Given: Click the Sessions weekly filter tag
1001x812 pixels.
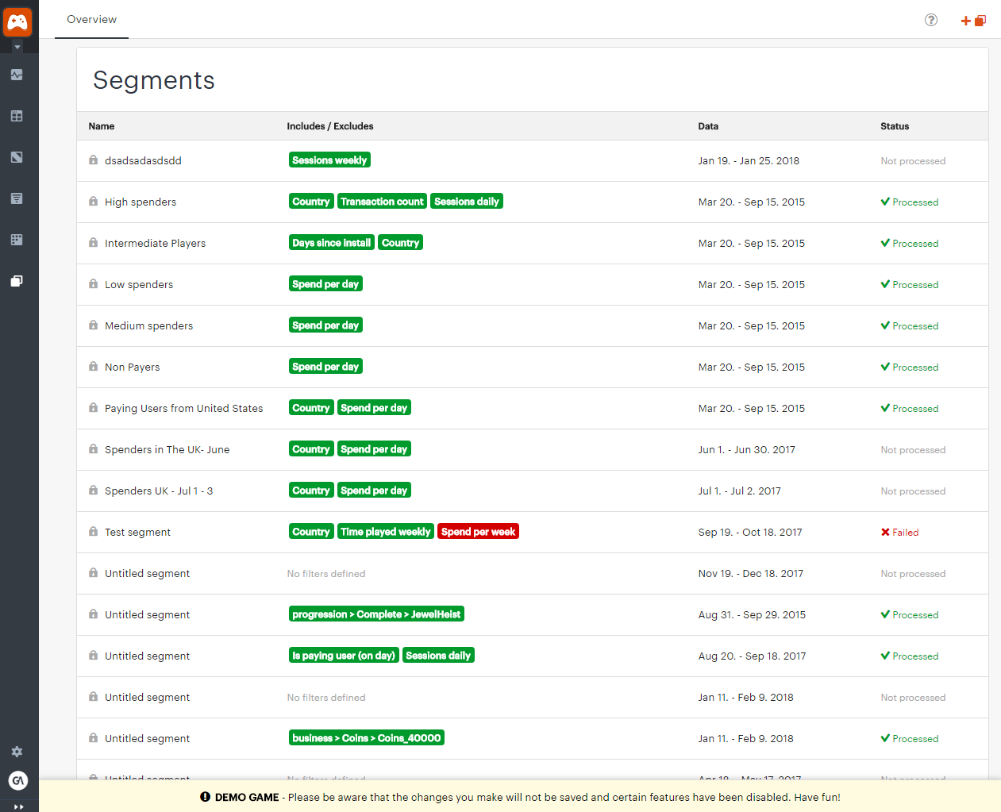Looking at the screenshot, I should [x=329, y=160].
